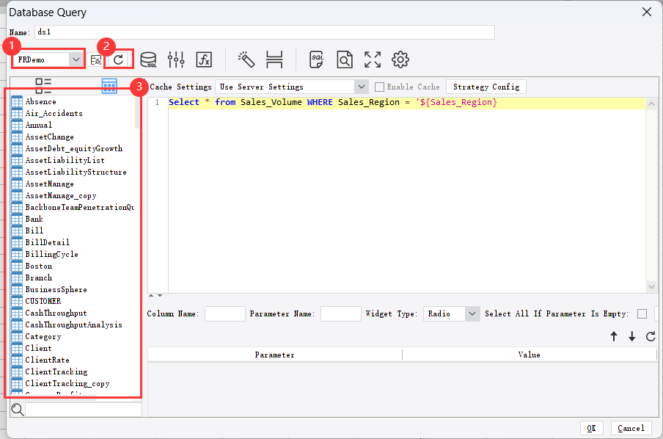
Task: Select the CashThroughputAnalysis table
Action: tap(73, 324)
